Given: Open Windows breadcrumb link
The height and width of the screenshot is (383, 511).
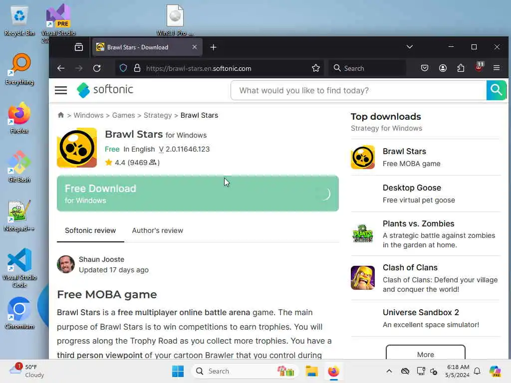Looking at the screenshot, I should [x=88, y=115].
